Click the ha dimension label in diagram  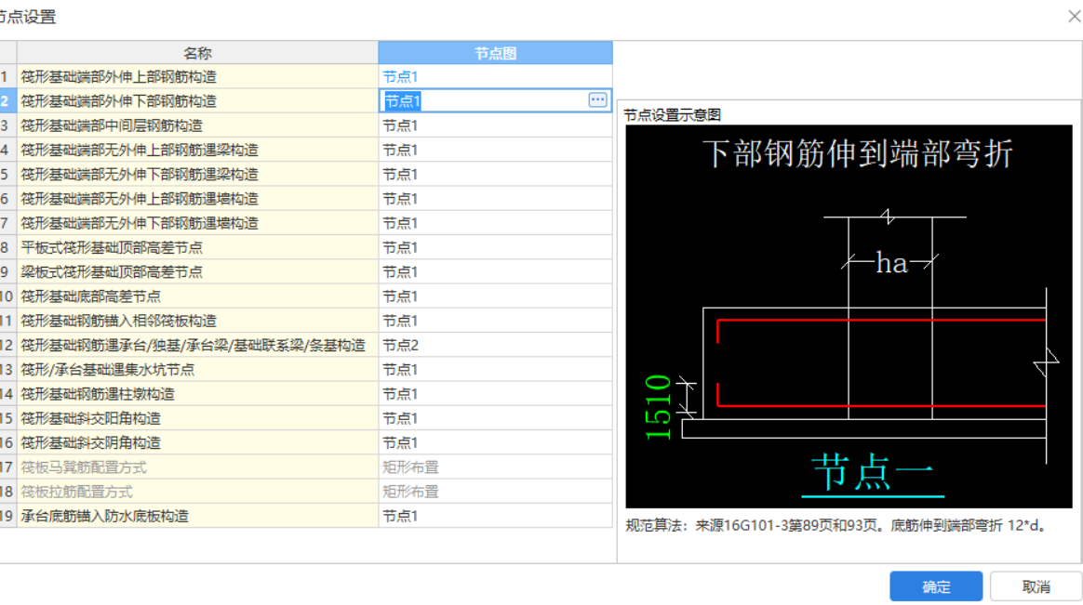click(891, 263)
